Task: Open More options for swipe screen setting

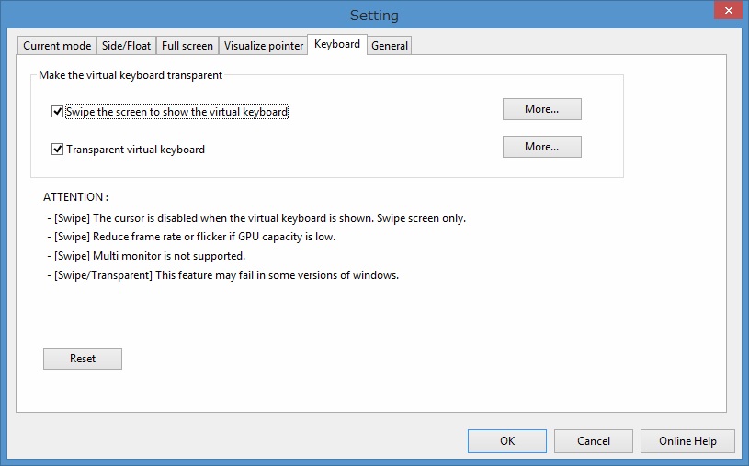Action: tap(541, 109)
